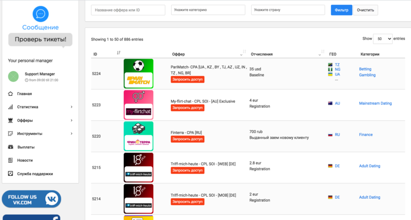The height and width of the screenshot is (220, 411).
Task: Click Triff-mich-heute thumbnail in row 5215
Action: [138, 168]
